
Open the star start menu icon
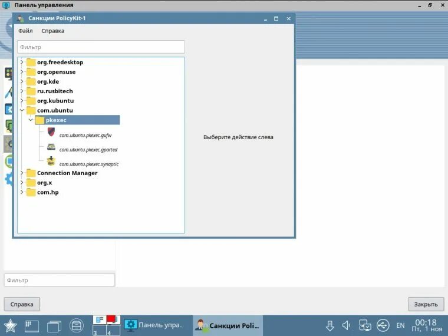click(x=10, y=326)
